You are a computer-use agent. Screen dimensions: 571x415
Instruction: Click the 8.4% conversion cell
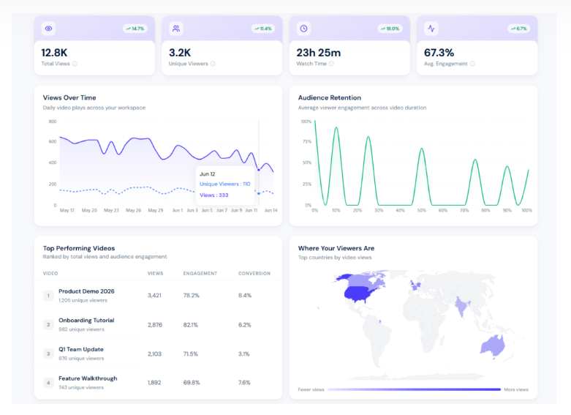point(245,296)
